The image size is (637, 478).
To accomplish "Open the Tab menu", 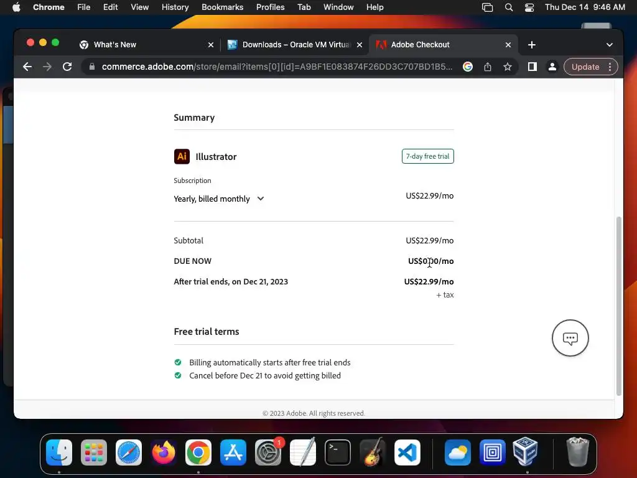I will point(304,7).
